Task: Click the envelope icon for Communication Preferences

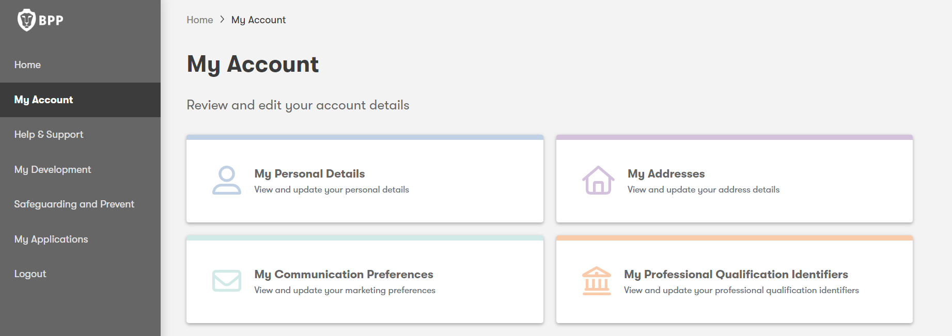Action: tap(227, 281)
